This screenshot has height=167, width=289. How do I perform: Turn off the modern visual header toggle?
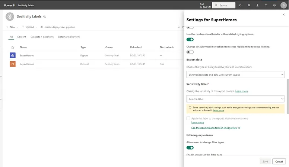[x=190, y=39]
